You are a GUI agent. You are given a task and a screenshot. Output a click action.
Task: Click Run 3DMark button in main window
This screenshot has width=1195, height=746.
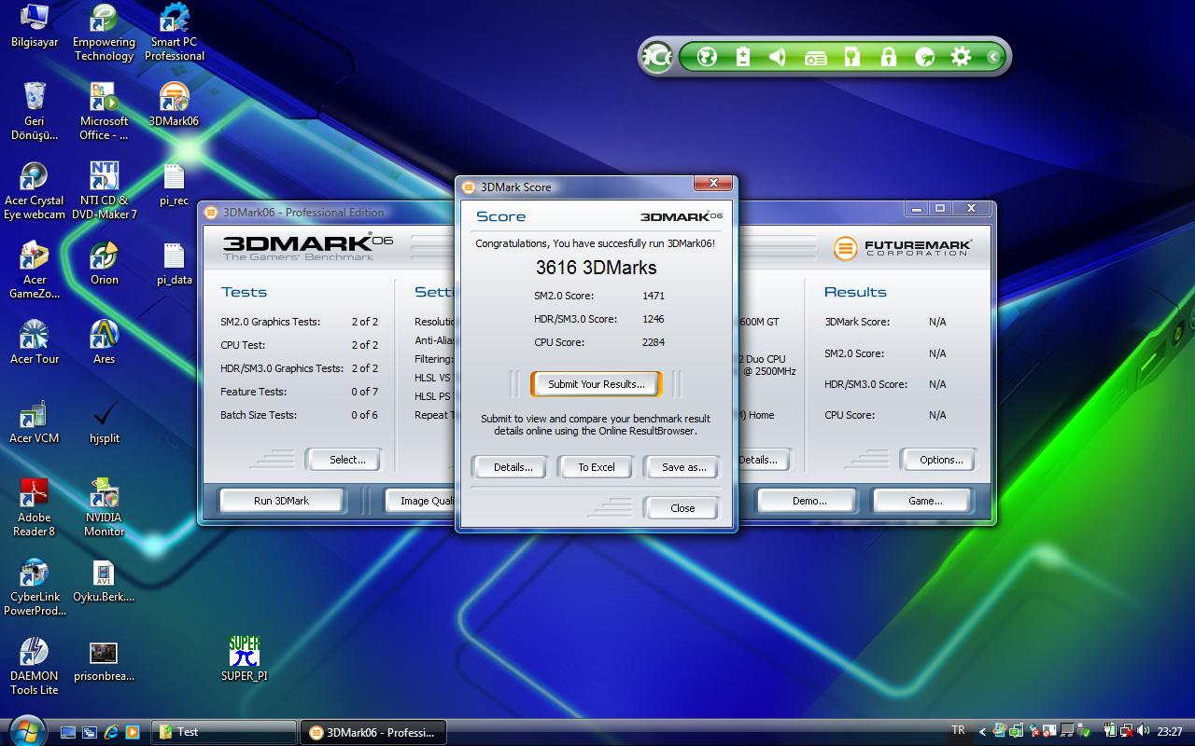click(x=281, y=501)
